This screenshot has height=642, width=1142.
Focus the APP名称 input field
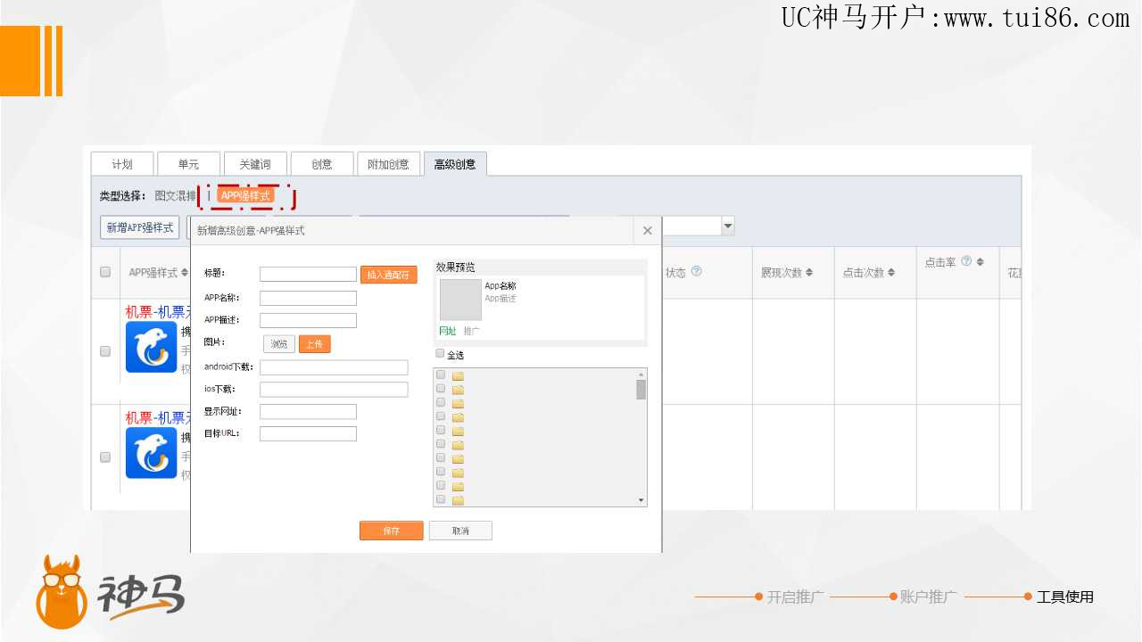pos(308,298)
